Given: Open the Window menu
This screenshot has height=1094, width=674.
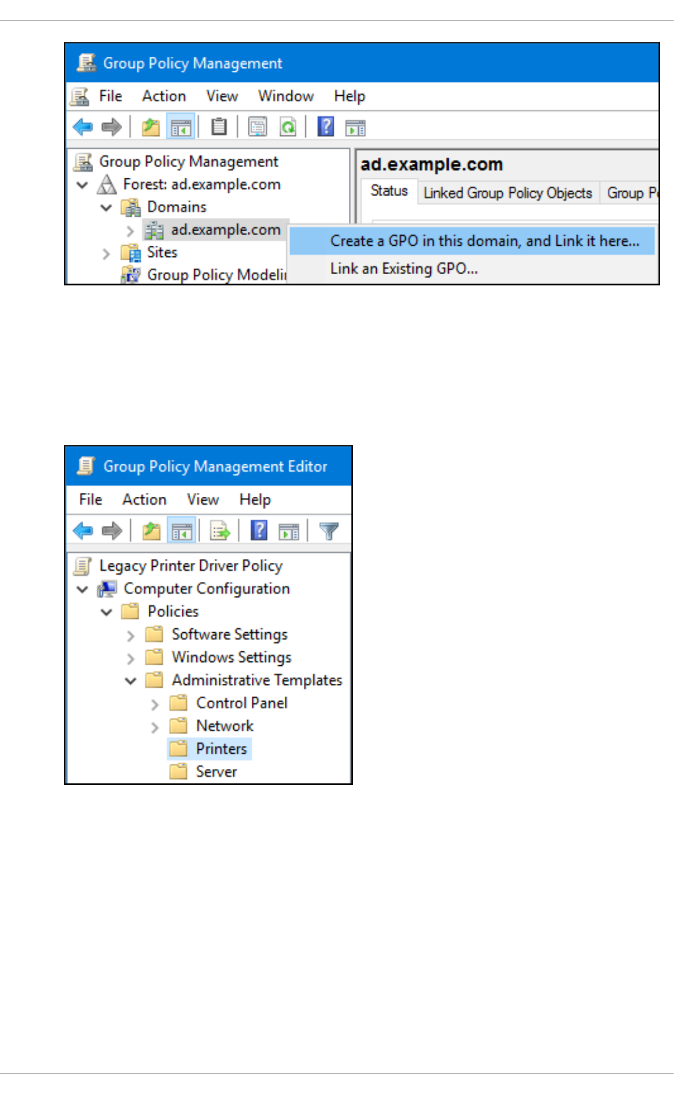Looking at the screenshot, I should (285, 96).
